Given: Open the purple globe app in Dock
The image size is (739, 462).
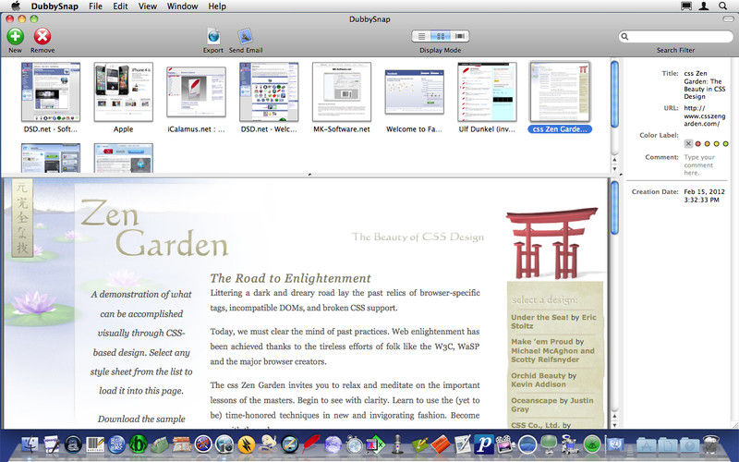Looking at the screenshot, I should click(333, 444).
